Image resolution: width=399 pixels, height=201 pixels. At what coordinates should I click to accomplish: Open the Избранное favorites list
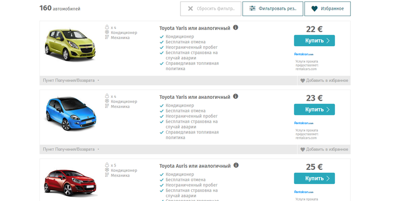click(x=327, y=9)
